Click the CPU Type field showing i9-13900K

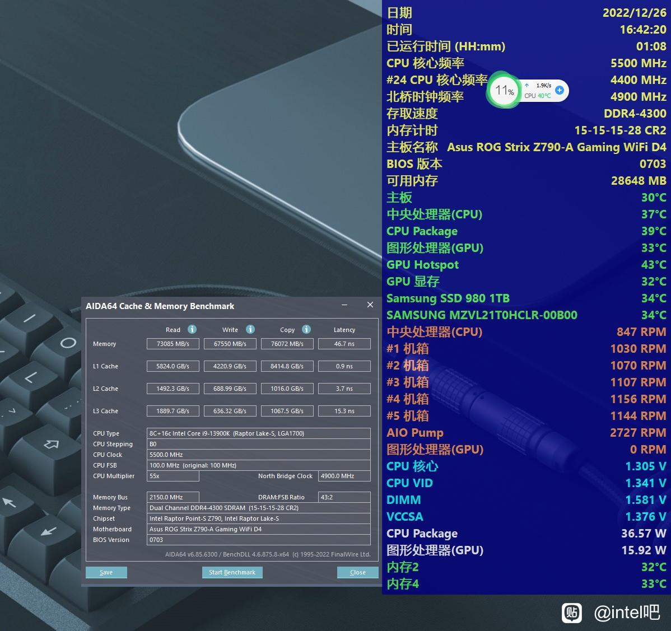[x=258, y=433]
